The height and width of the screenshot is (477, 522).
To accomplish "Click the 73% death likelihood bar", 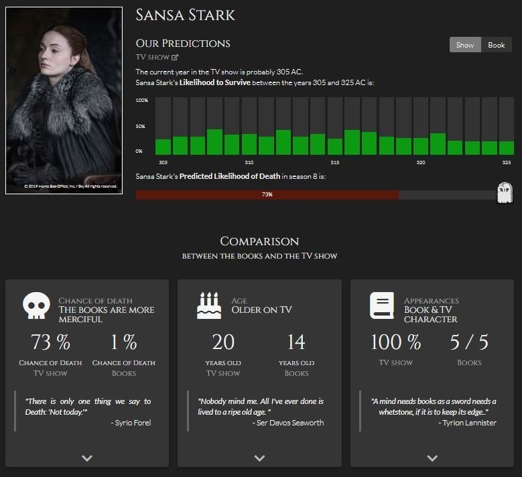I will click(267, 194).
